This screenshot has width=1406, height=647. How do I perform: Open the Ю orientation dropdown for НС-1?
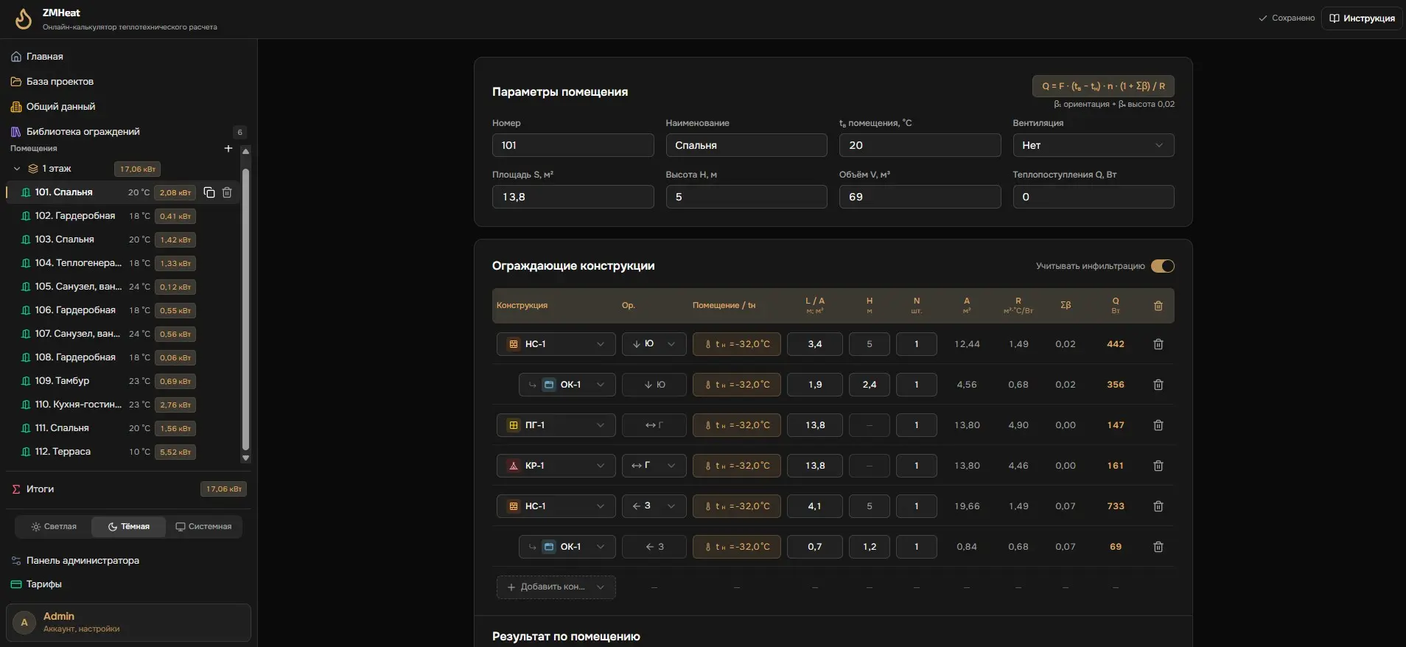coord(654,344)
